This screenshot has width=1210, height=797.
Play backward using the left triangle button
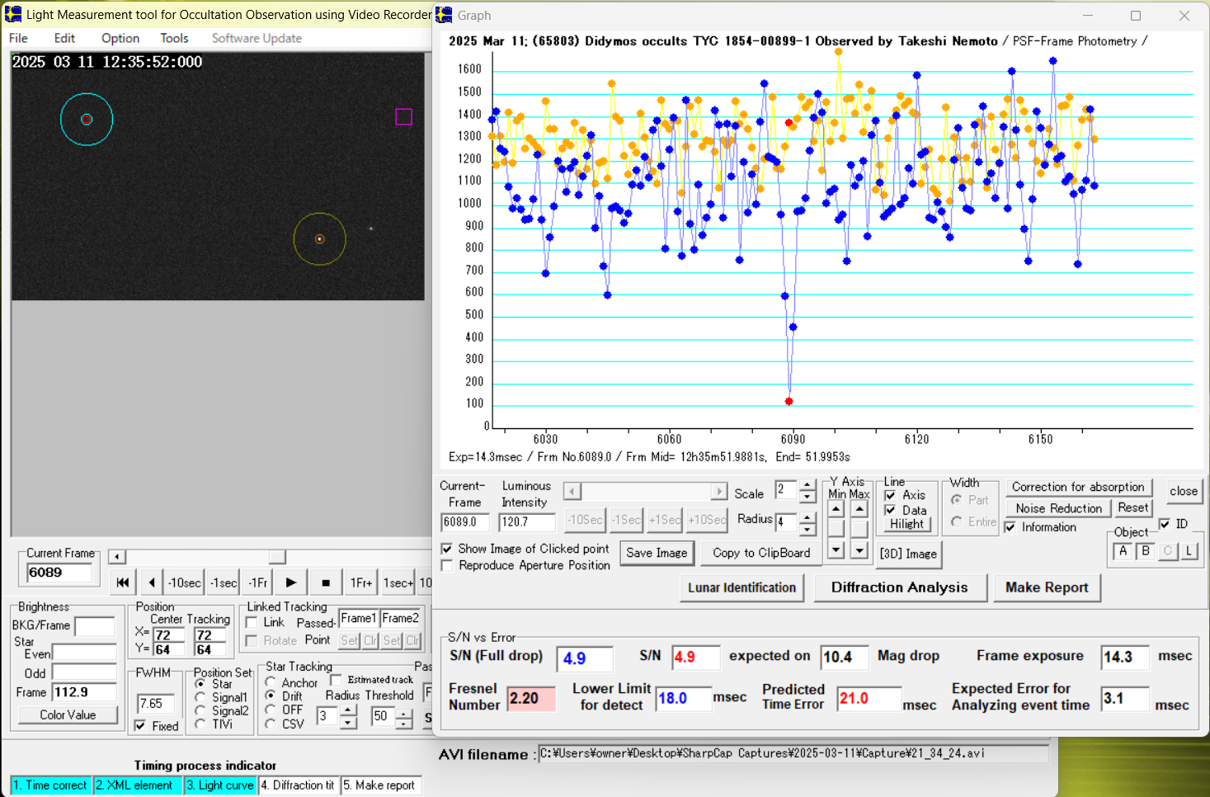coord(152,582)
